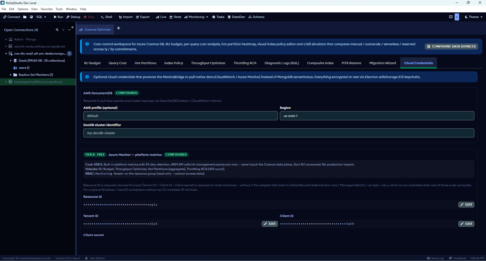Viewport: 486px width, 261px height.
Task: Open file via the folder icon
Action: [25, 17]
